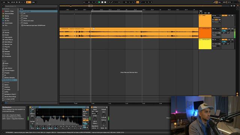The image size is (240, 135).
Task: Start playback with the green Play button
Action: coord(99,2)
